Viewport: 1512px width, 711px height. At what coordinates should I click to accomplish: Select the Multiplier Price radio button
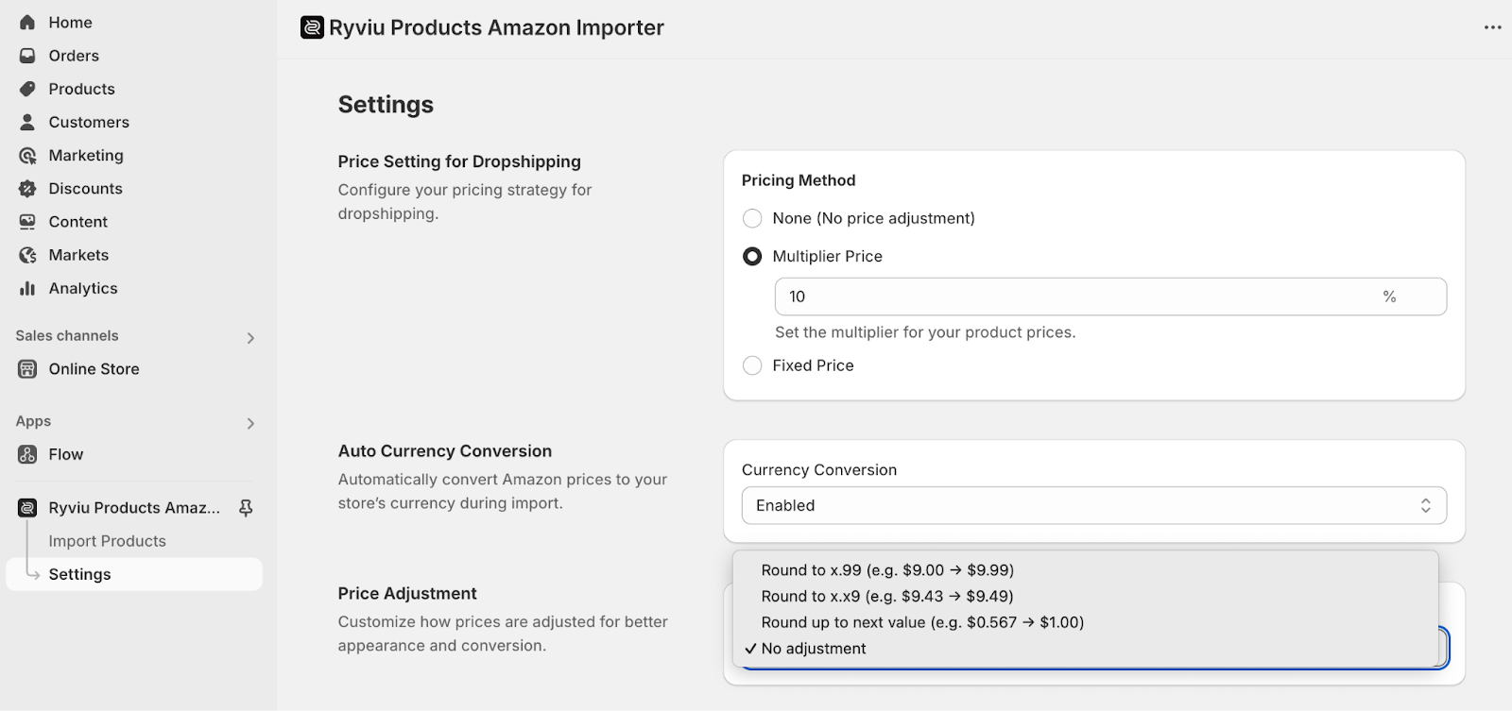[x=752, y=256]
